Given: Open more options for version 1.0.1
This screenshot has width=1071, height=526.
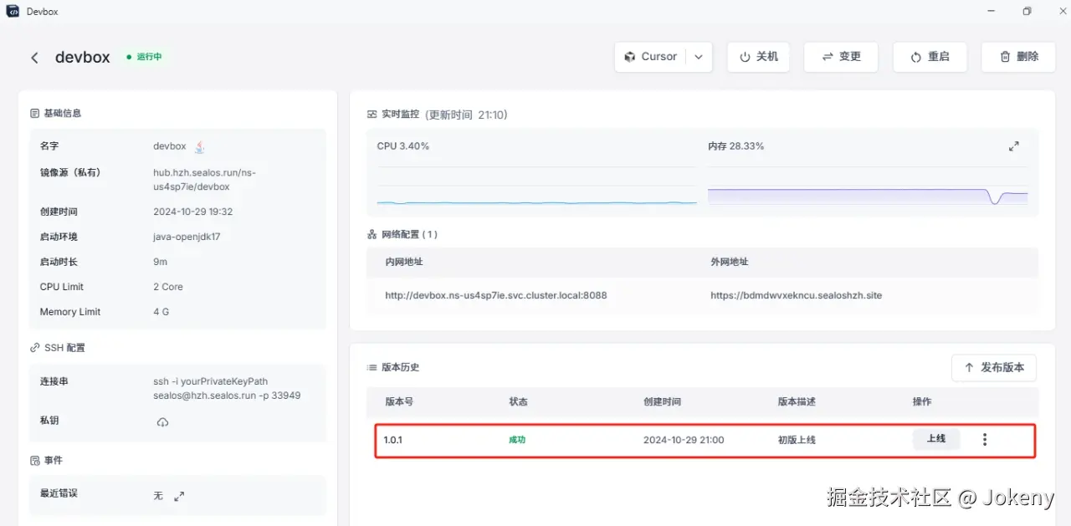Looking at the screenshot, I should coord(985,440).
